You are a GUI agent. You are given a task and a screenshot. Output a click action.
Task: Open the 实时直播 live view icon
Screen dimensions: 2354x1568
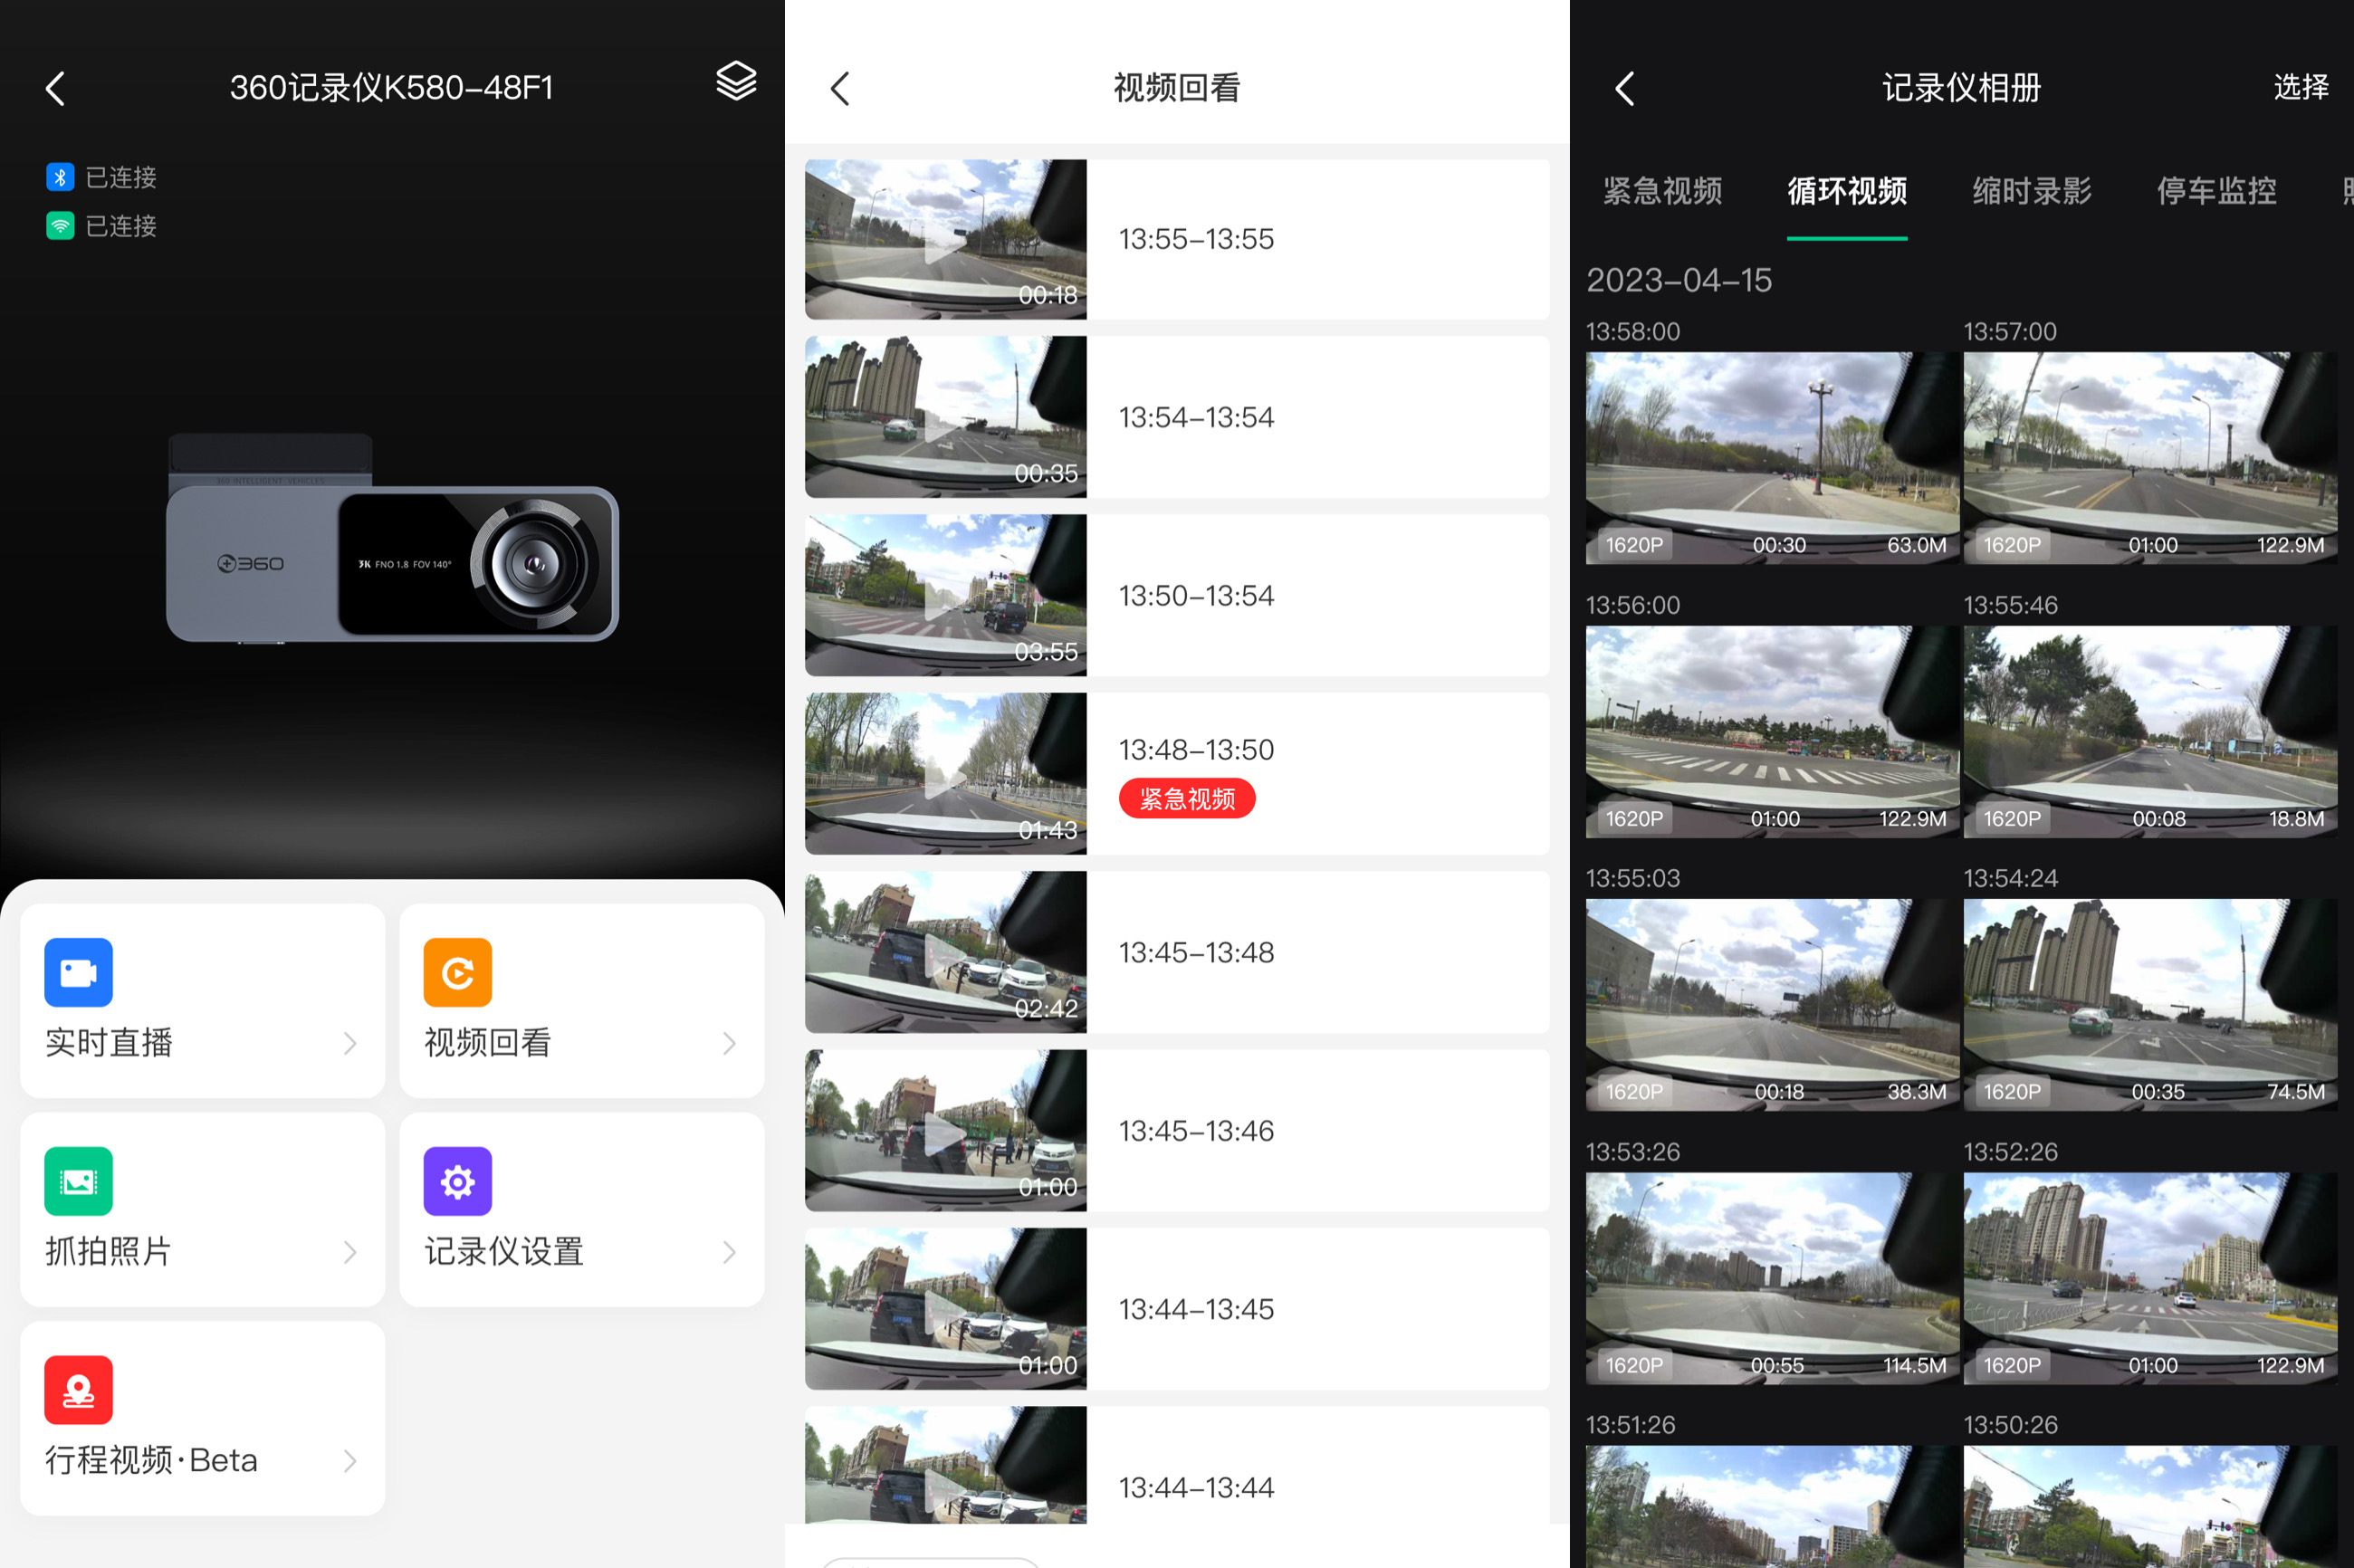tap(78, 971)
